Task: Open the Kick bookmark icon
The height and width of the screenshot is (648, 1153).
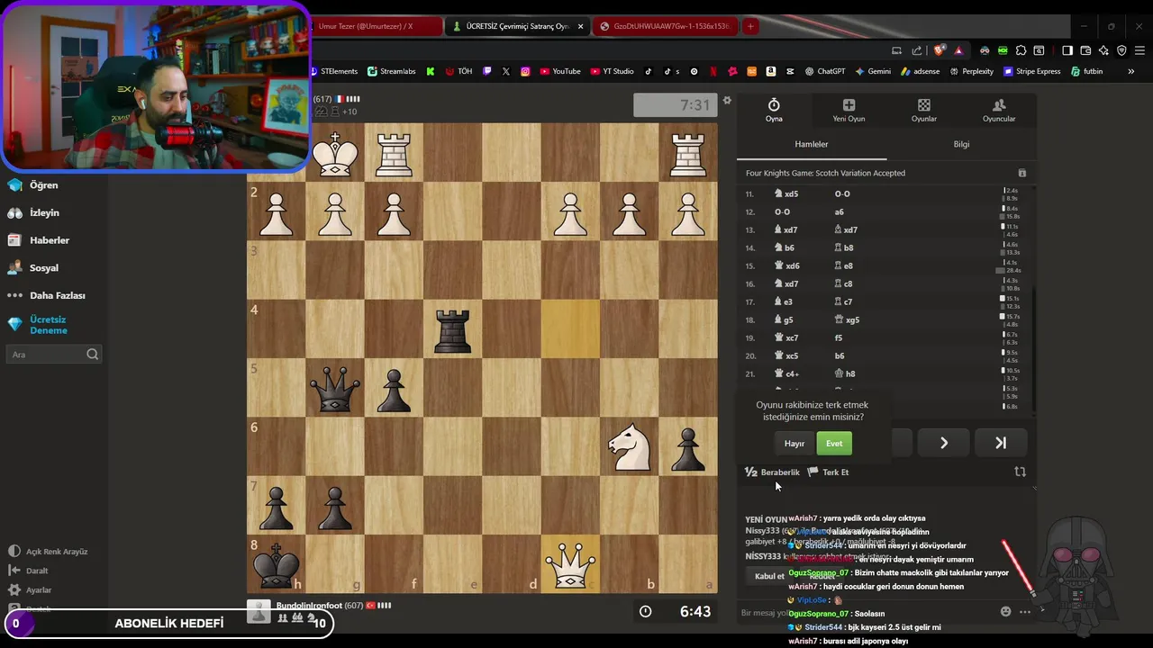Action: click(431, 71)
